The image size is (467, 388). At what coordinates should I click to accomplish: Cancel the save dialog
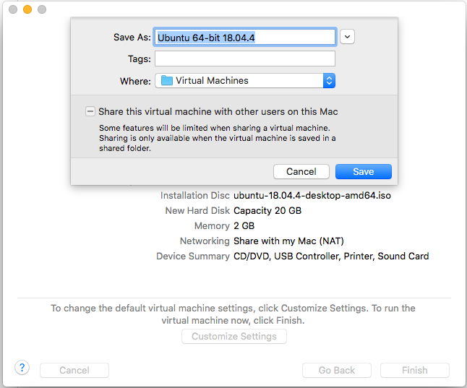click(x=301, y=171)
